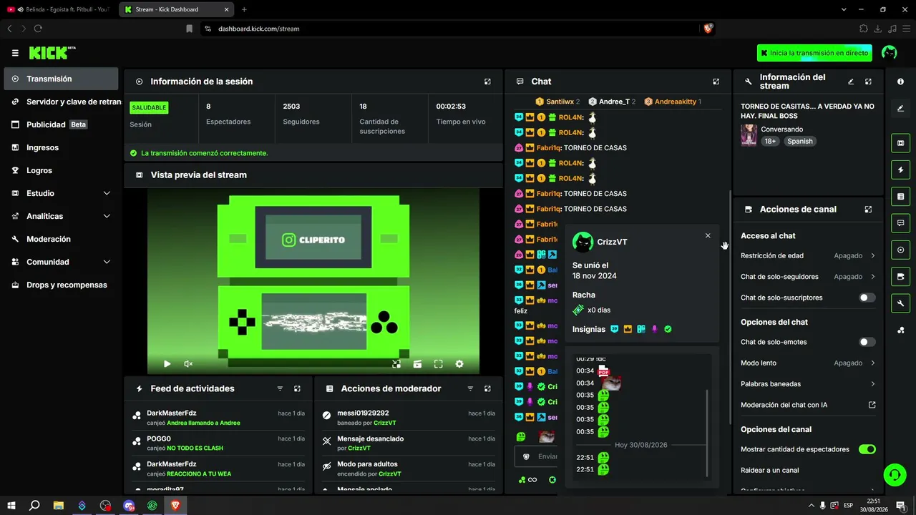Open Moderación in the sidebar
Viewport: 916px width, 515px height.
click(x=61, y=239)
